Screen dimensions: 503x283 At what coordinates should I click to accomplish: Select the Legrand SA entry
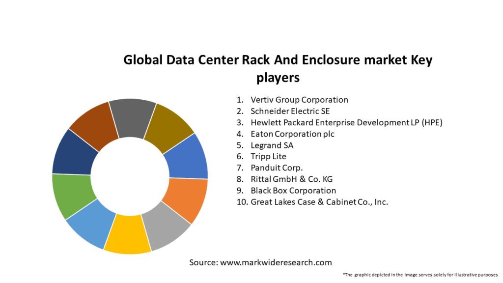271,145
